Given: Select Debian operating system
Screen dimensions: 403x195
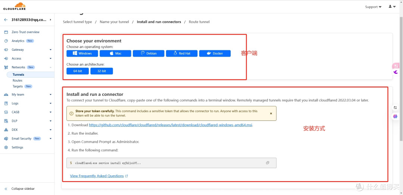Looking at the screenshot, I should [x=149, y=53].
